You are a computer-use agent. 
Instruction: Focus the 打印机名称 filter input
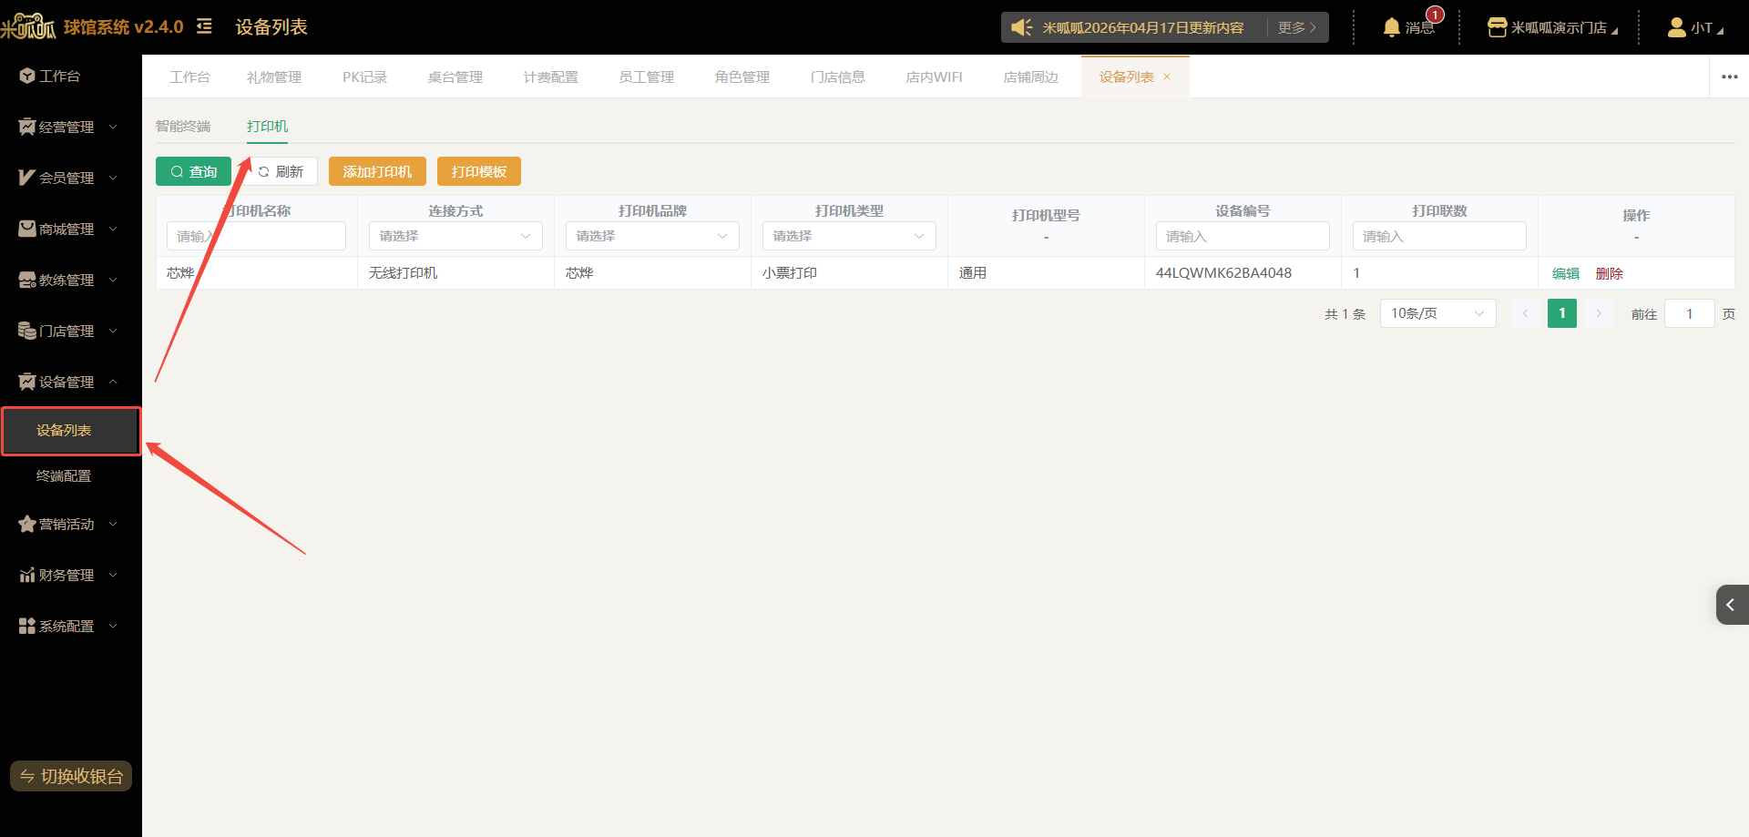[256, 236]
